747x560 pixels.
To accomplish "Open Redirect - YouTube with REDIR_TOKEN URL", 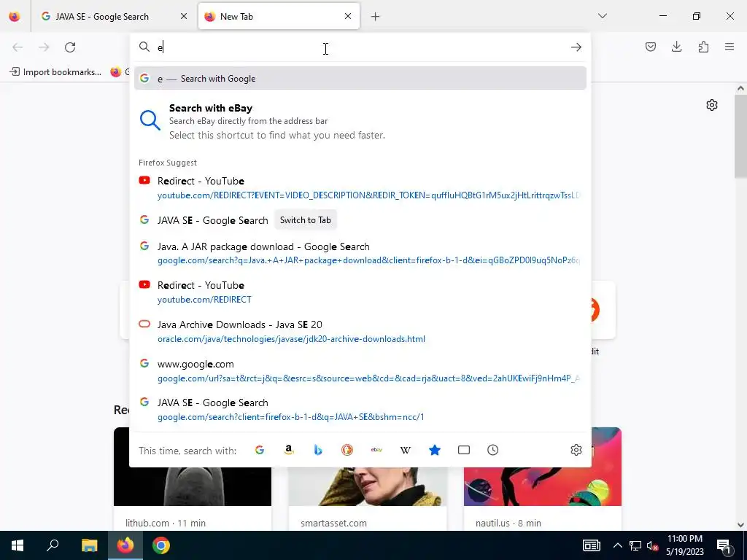I will pos(360,188).
